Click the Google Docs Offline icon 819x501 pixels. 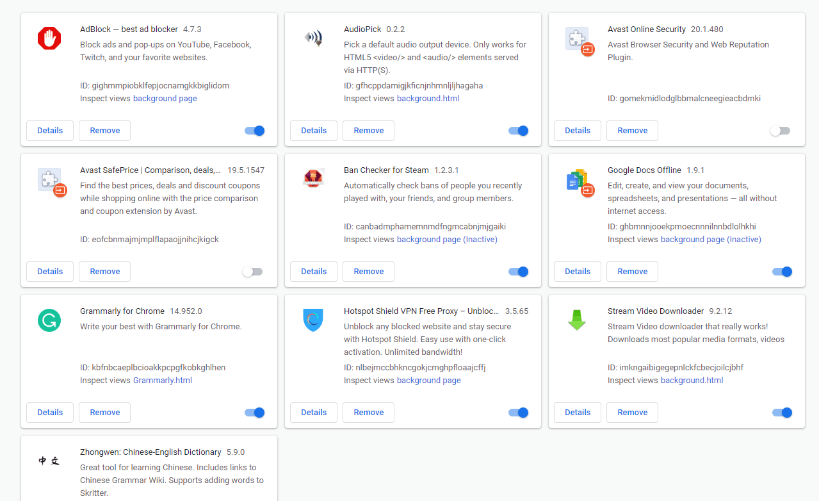click(576, 180)
